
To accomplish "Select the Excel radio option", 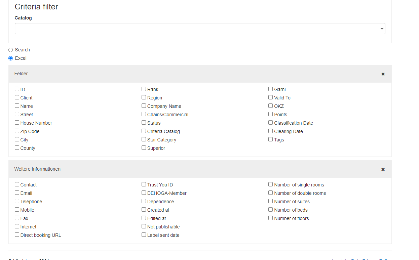I will [x=11, y=58].
